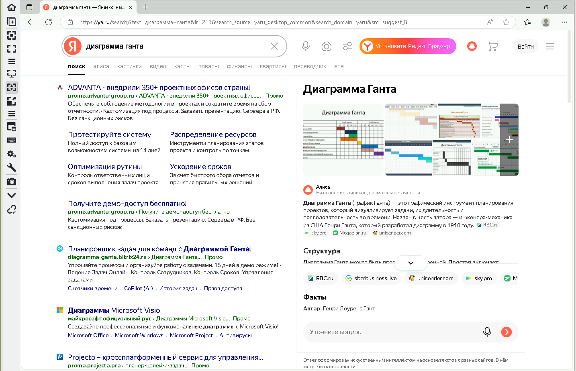The image size is (576, 371).
Task: Click the voice search microphone icon
Action: coord(305,46)
